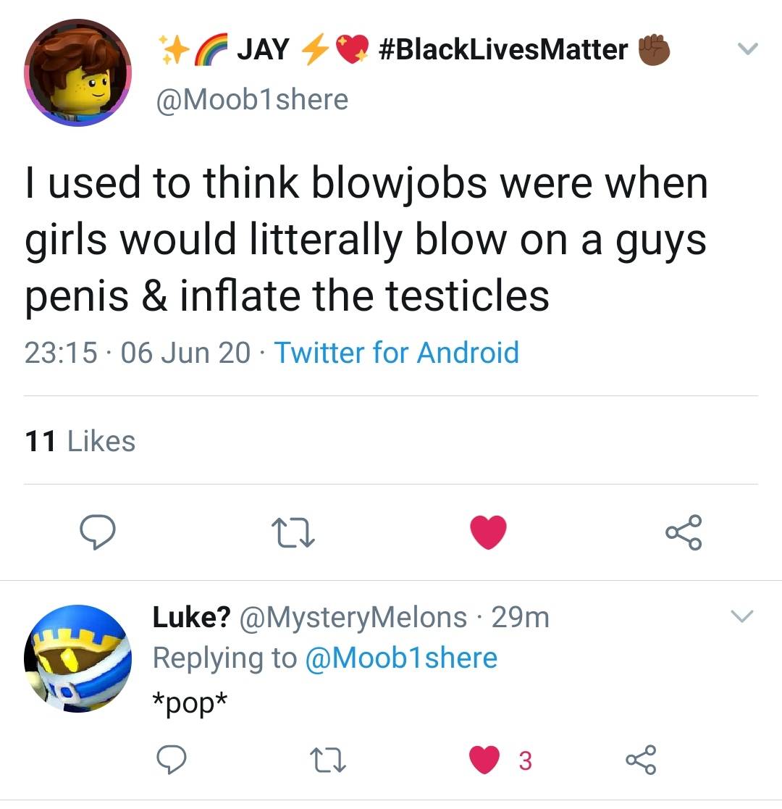Click the @Moob1shere mention in Replying to

(402, 658)
